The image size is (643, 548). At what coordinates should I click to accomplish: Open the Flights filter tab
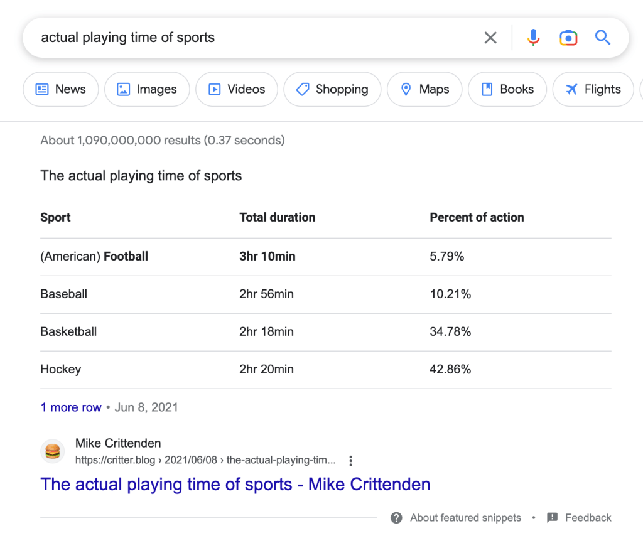593,89
